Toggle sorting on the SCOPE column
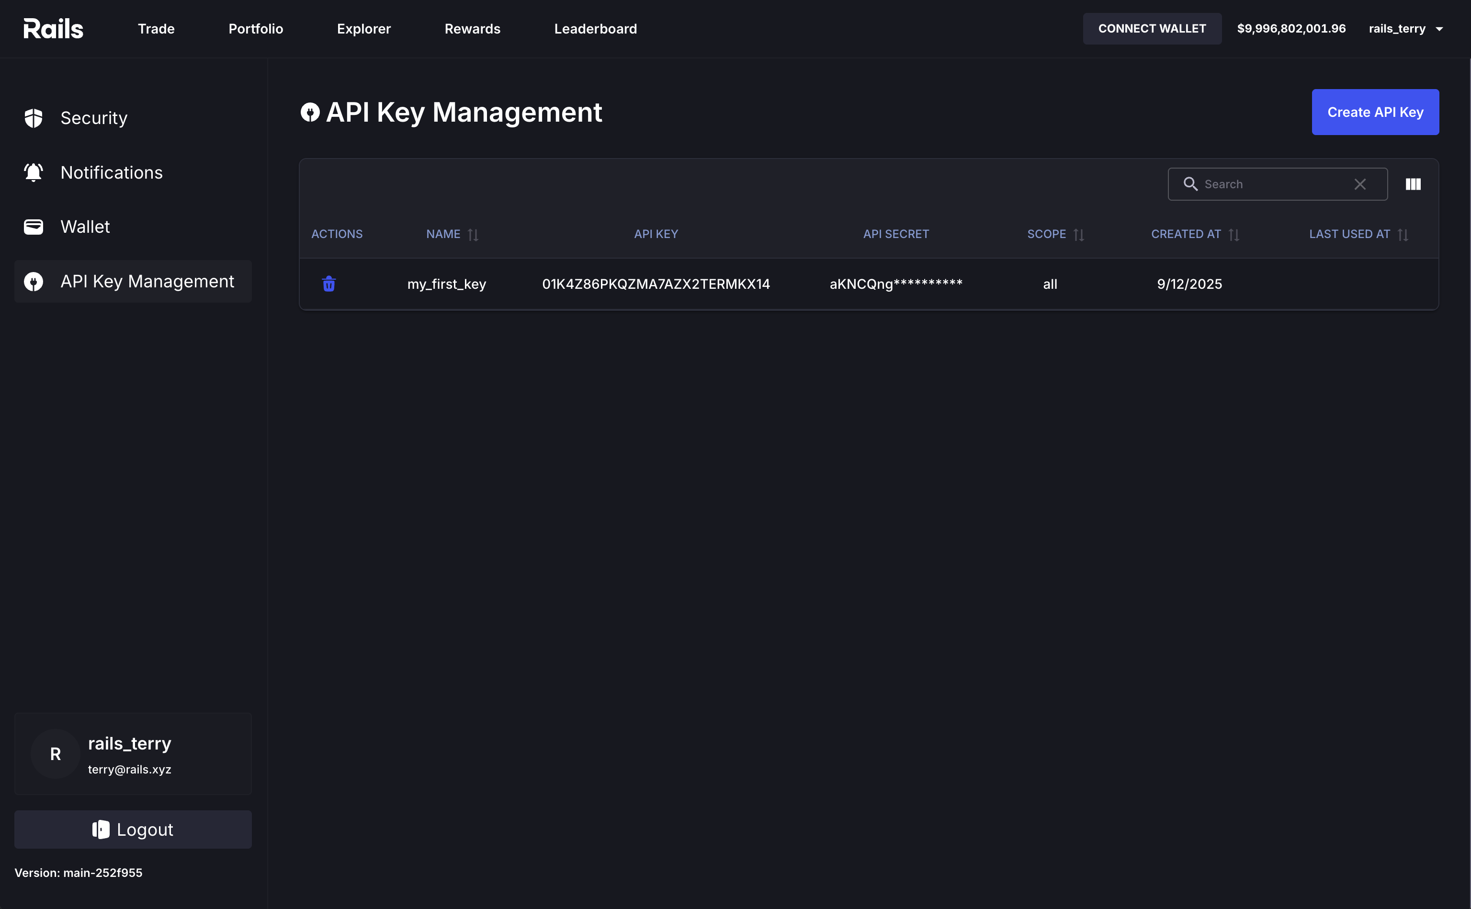Viewport: 1471px width, 909px height. coord(1079,235)
